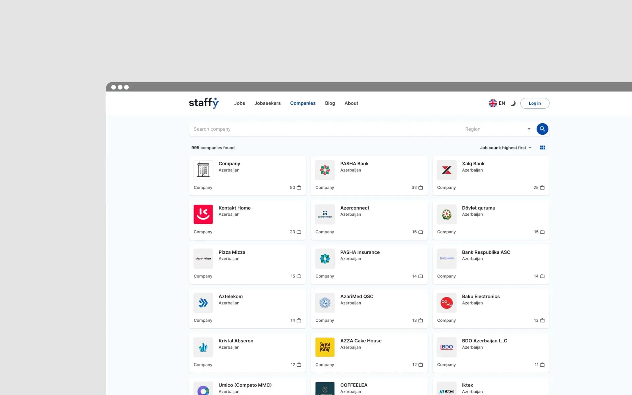Click the Pizza Mizza logo

203,258
